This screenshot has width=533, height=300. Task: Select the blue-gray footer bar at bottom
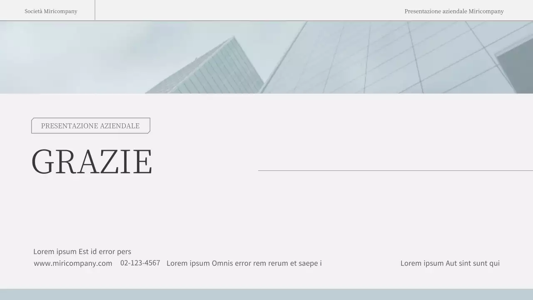[266, 295]
